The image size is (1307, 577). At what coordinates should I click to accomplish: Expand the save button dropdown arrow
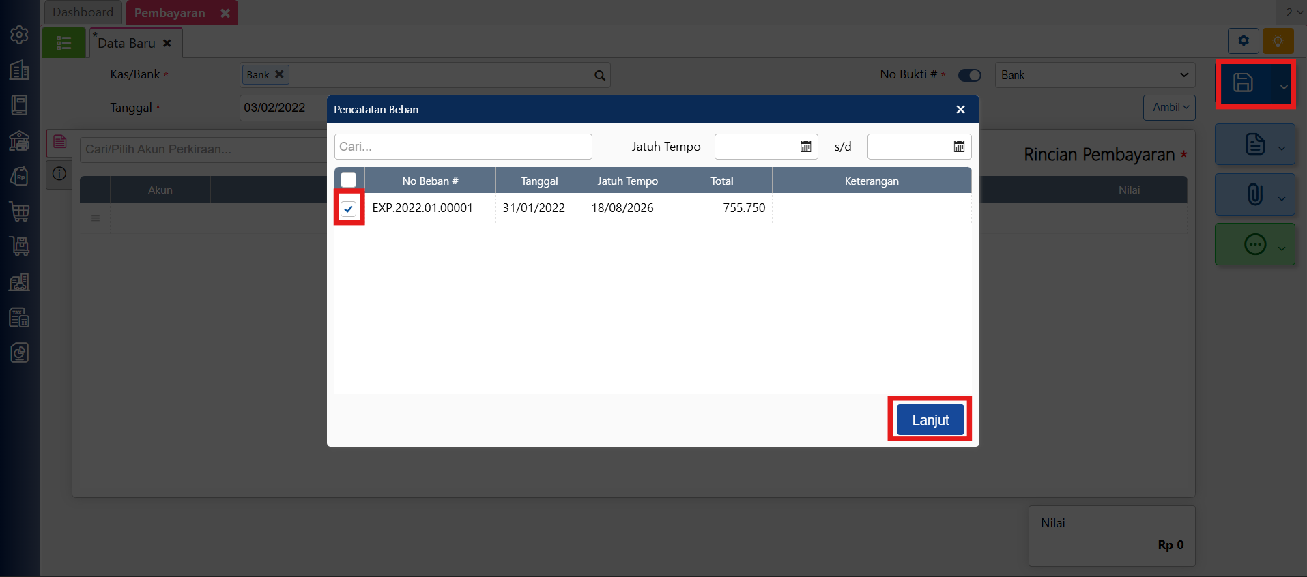point(1284,87)
